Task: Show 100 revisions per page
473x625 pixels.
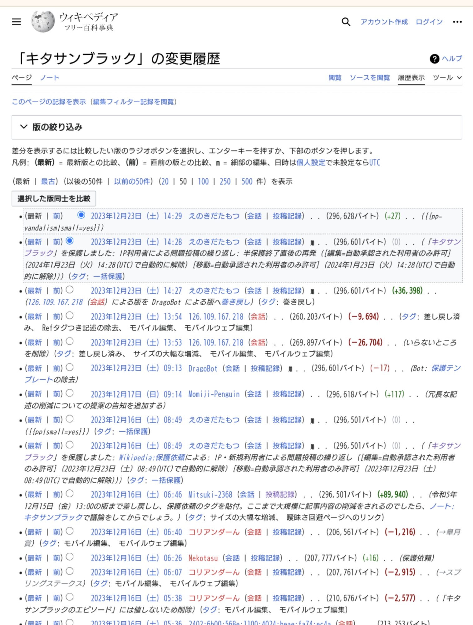Action: click(x=203, y=182)
